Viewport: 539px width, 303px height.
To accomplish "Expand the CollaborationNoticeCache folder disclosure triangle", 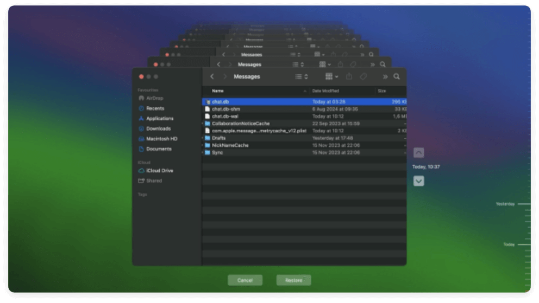I will coord(203,124).
